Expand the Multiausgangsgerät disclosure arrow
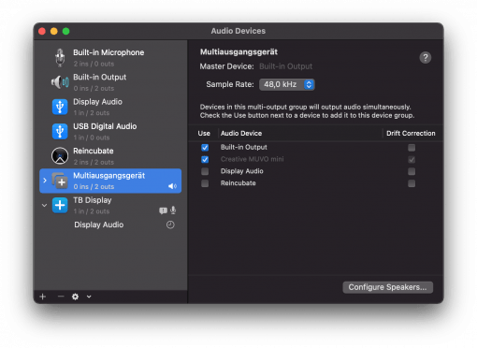Screen dimensions: 477x348 [45, 181]
